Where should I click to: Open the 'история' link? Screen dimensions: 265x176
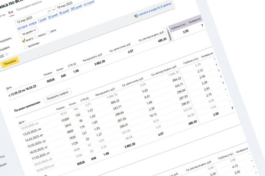click(89, 3)
